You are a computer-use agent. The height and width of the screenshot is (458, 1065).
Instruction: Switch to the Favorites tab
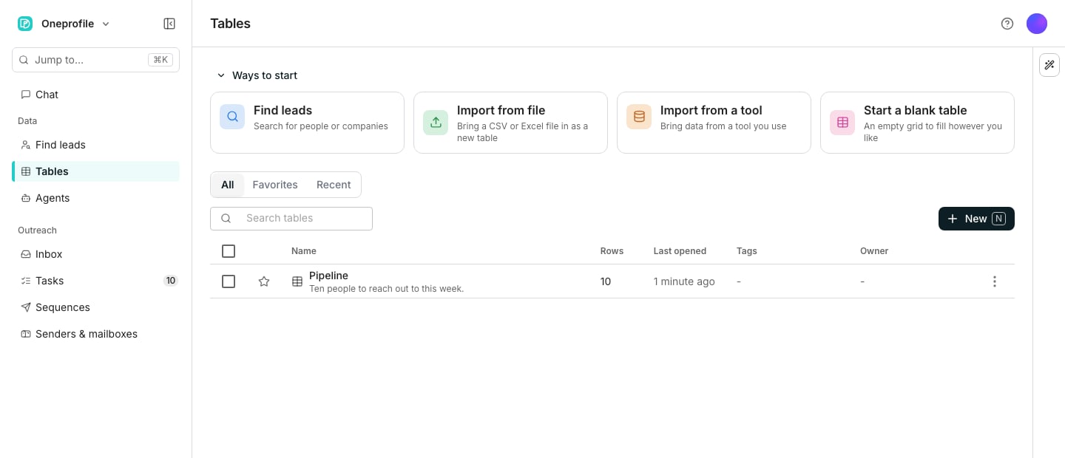point(275,185)
